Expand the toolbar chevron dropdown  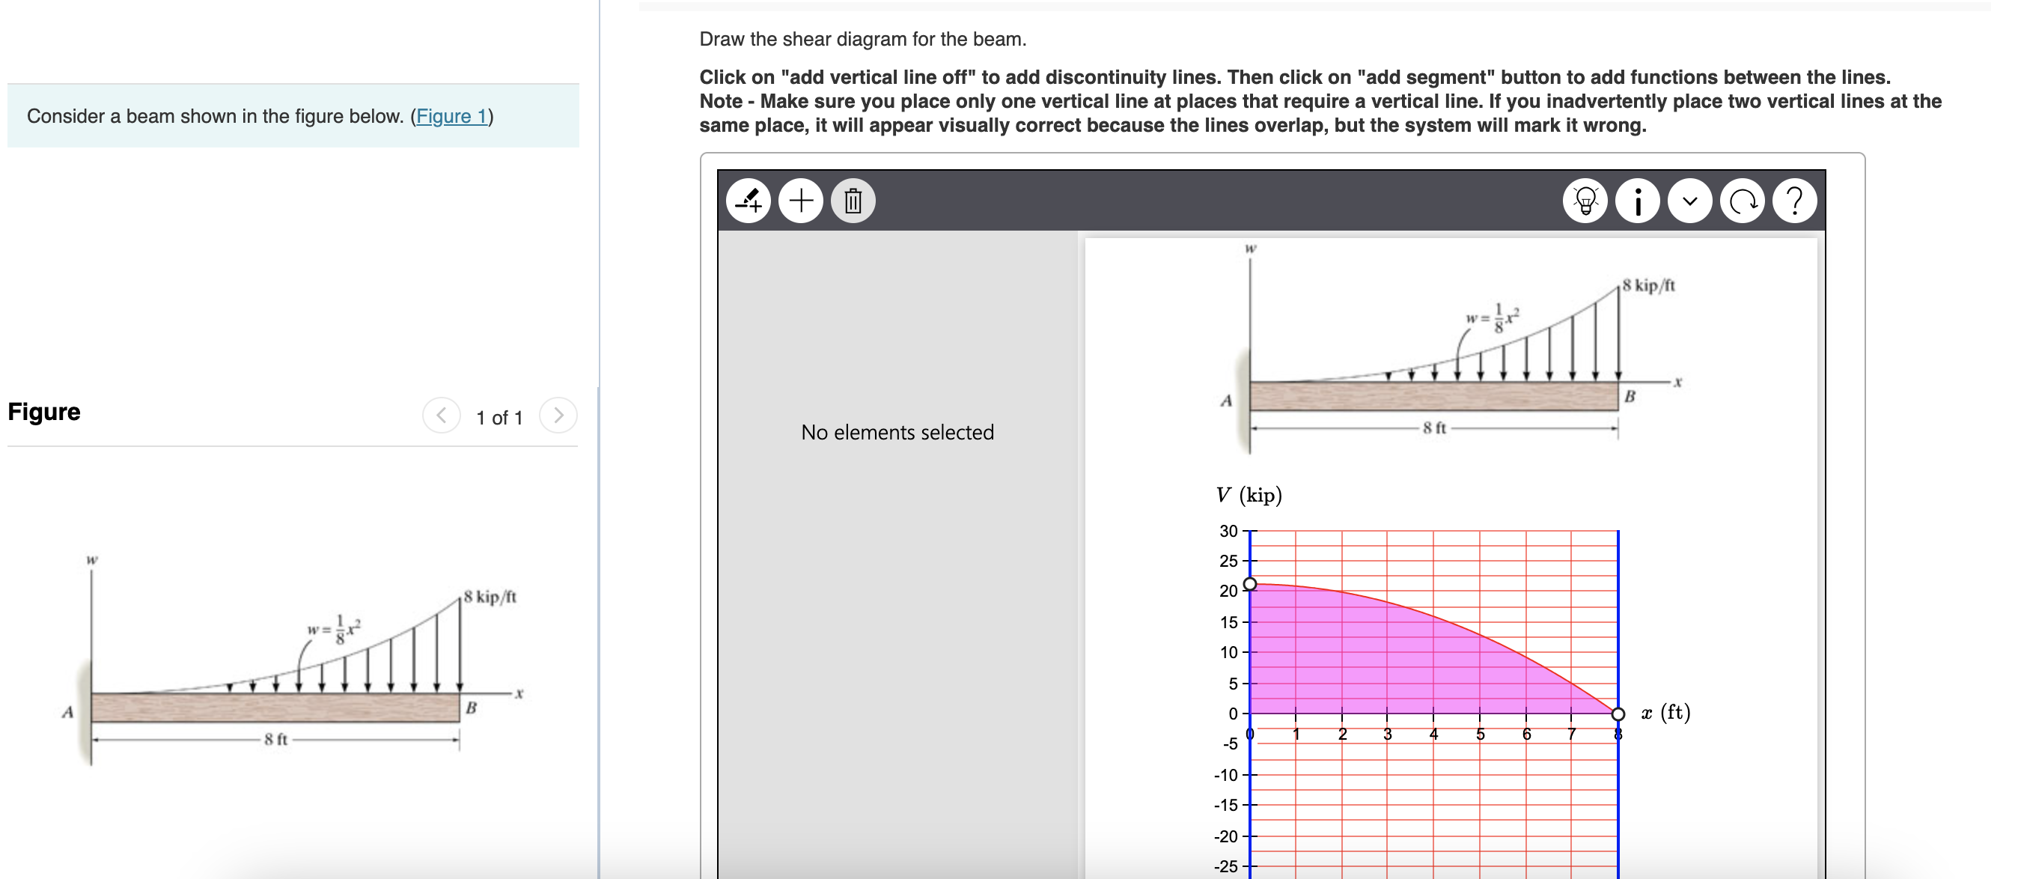(x=1689, y=201)
